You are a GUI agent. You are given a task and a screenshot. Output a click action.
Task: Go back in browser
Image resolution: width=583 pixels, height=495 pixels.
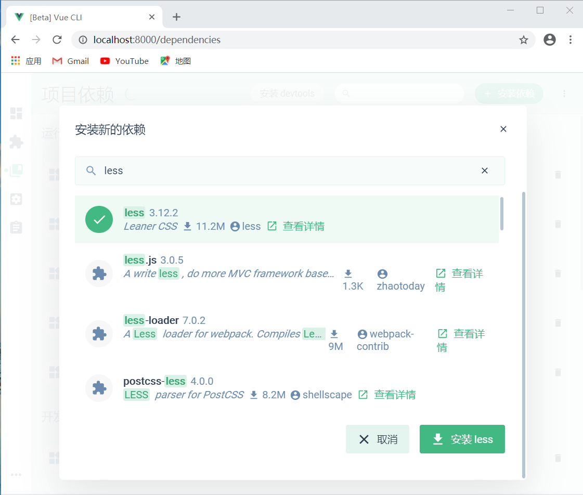pyautogui.click(x=15, y=40)
